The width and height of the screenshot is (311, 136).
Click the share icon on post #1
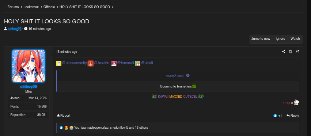click(x=284, y=51)
